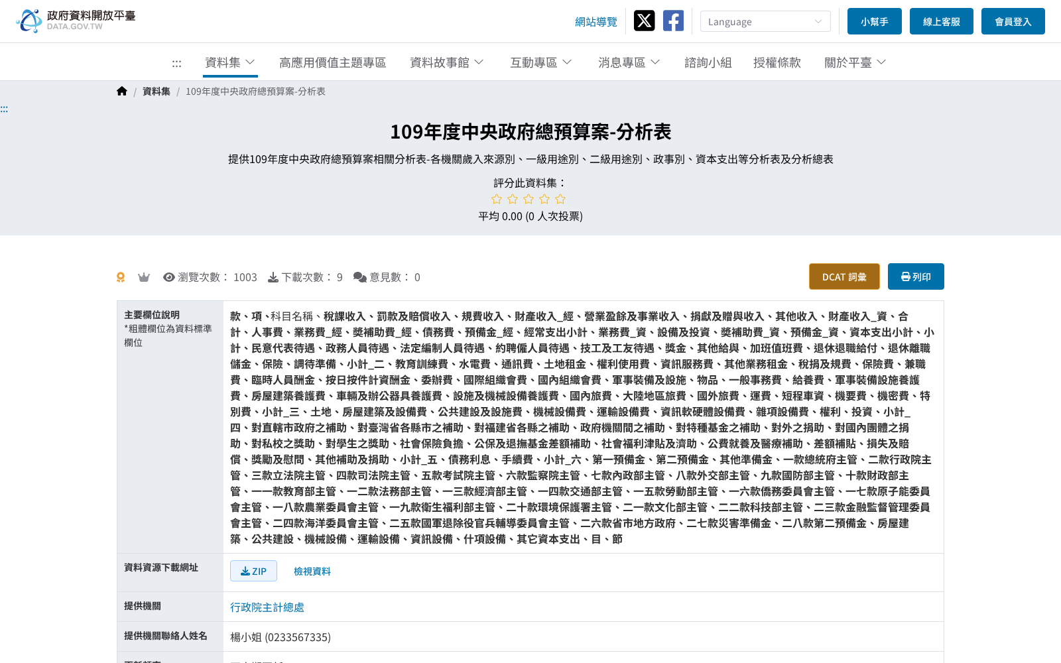Viewport: 1061px width, 663px height.
Task: Click the DCAT 詞彙 button
Action: pos(844,276)
